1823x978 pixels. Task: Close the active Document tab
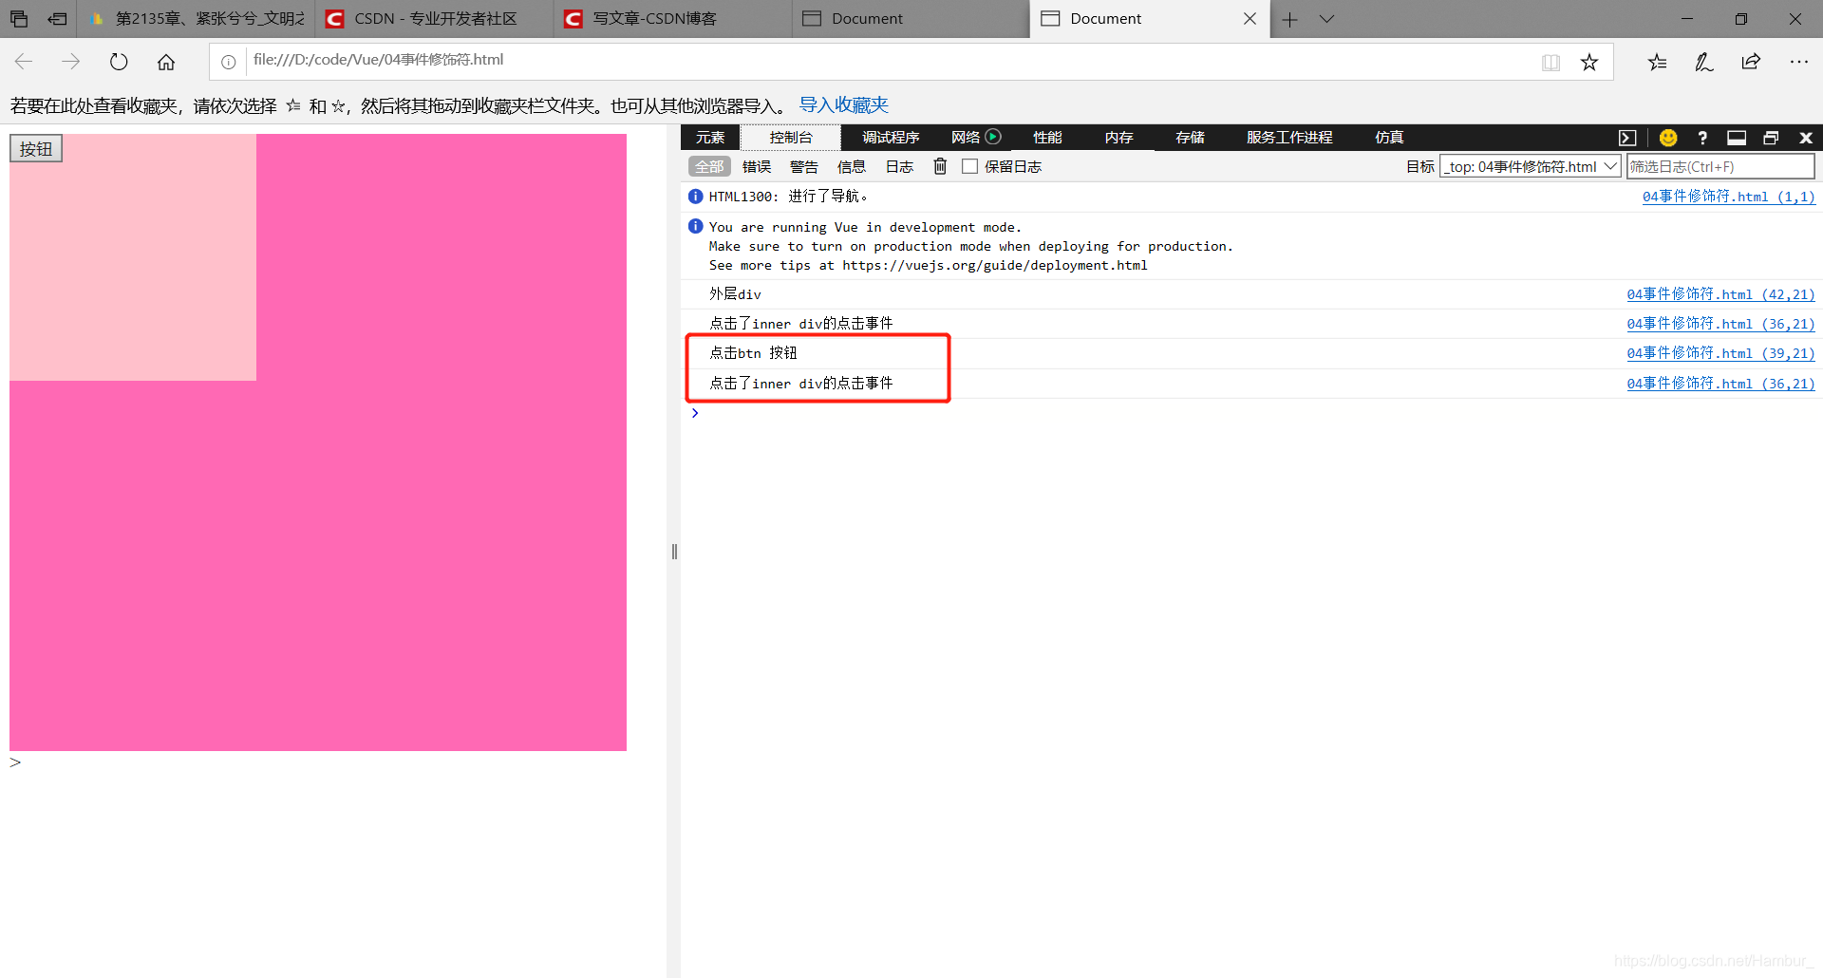(1250, 19)
